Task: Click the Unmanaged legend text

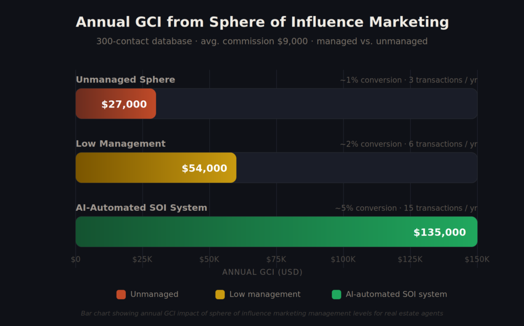Action: 155,295
